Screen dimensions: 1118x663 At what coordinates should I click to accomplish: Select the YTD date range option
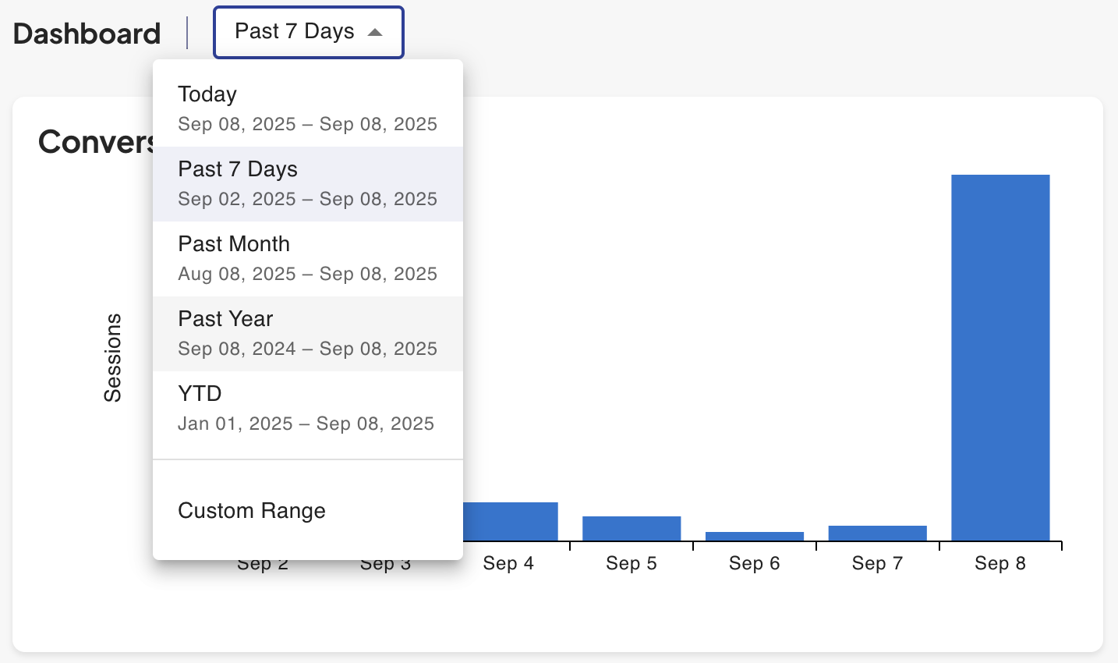point(307,408)
